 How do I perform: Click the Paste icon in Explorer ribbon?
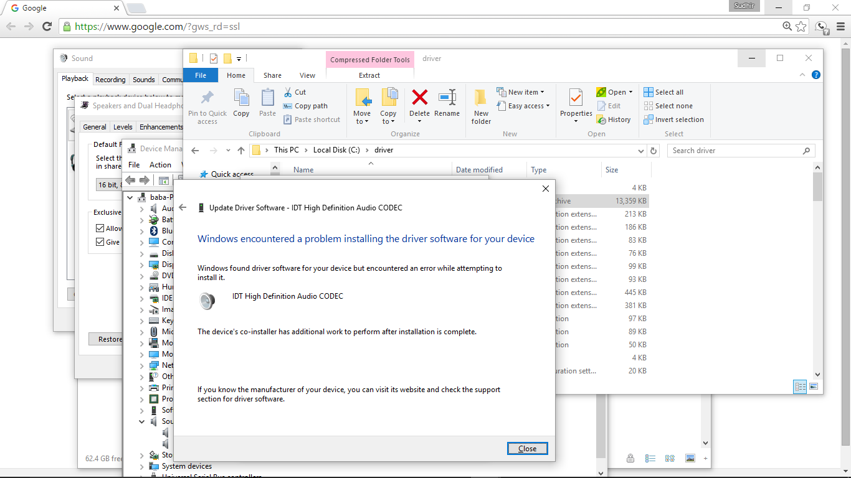point(267,103)
